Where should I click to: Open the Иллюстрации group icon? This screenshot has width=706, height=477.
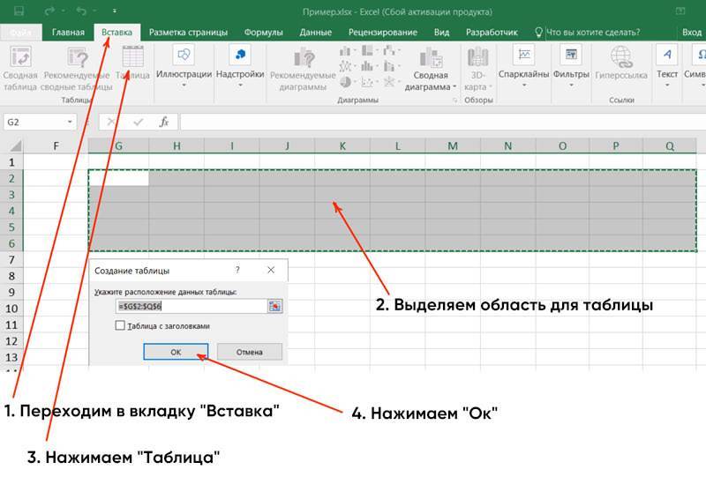click(184, 55)
